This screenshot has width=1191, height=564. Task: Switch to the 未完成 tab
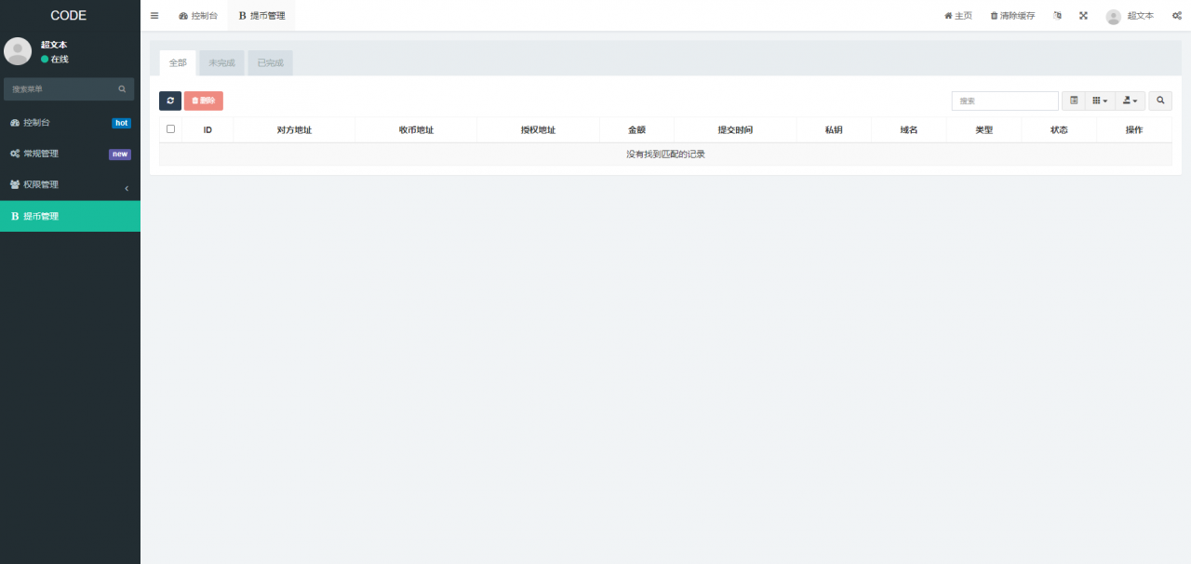[x=221, y=63]
